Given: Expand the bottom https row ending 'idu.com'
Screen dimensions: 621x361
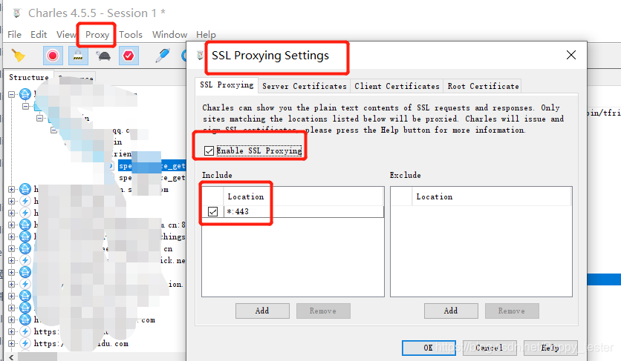Looking at the screenshot, I should coord(11,343).
